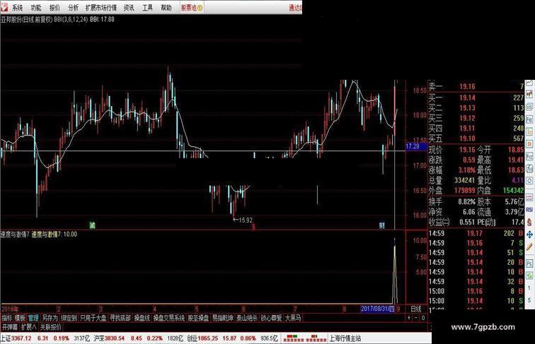Screen dimensions: 535x344
Task: Click the 开弹幕 button
Action: [10, 327]
